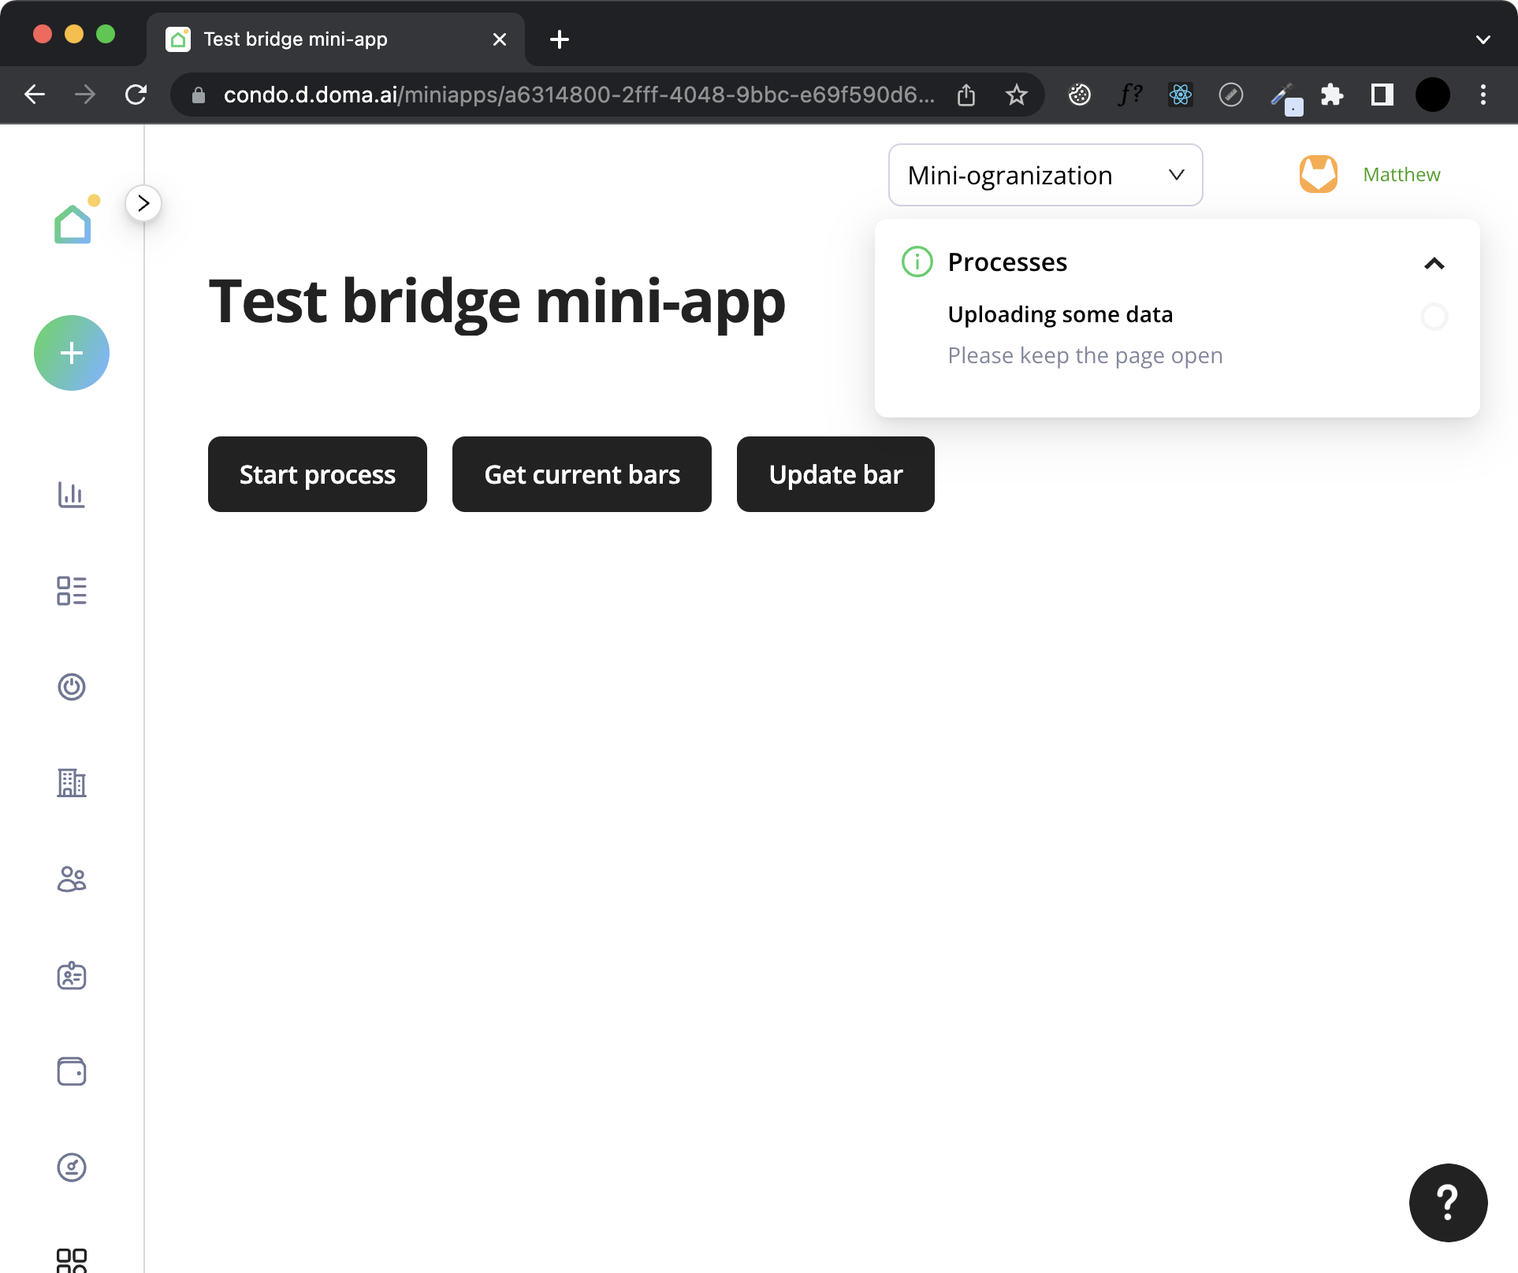Expand the sidebar with the arrow toggle

point(143,203)
